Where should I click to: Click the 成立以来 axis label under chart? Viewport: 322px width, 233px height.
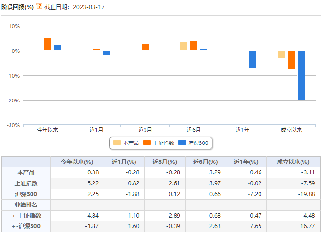pos(291,130)
